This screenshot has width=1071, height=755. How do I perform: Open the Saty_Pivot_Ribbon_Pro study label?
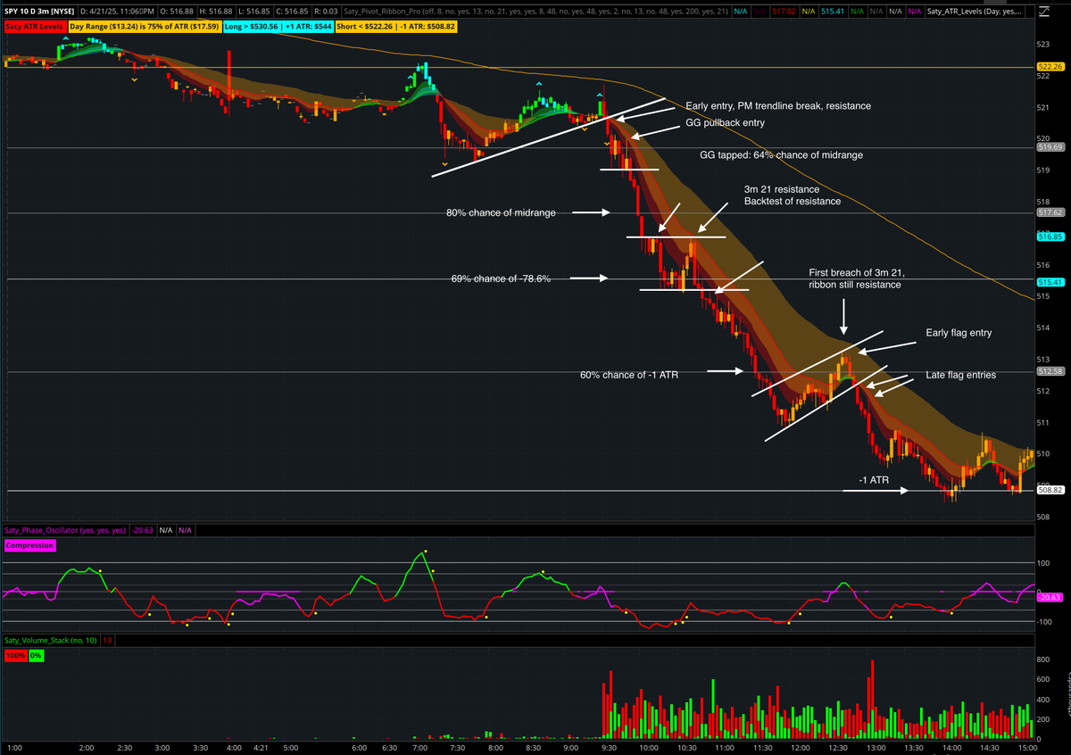pos(537,11)
